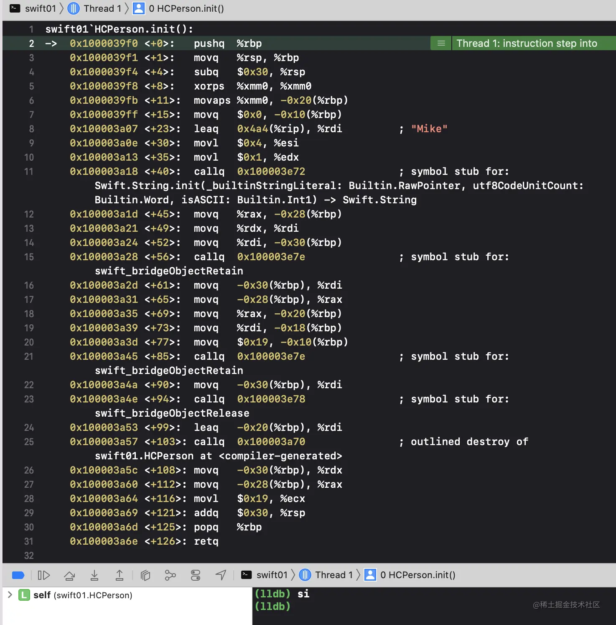
Task: Click the first 'swift_bridgeObjectRetain' symbol under line 15
Action: [169, 271]
